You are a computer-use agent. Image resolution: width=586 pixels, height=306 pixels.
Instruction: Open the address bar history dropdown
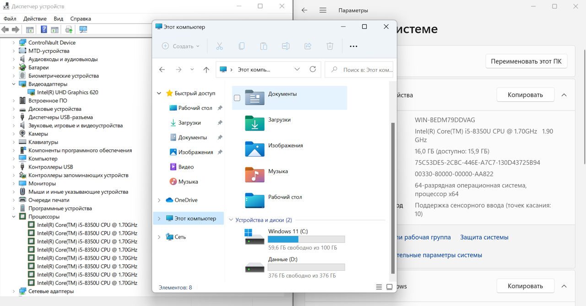(297, 70)
